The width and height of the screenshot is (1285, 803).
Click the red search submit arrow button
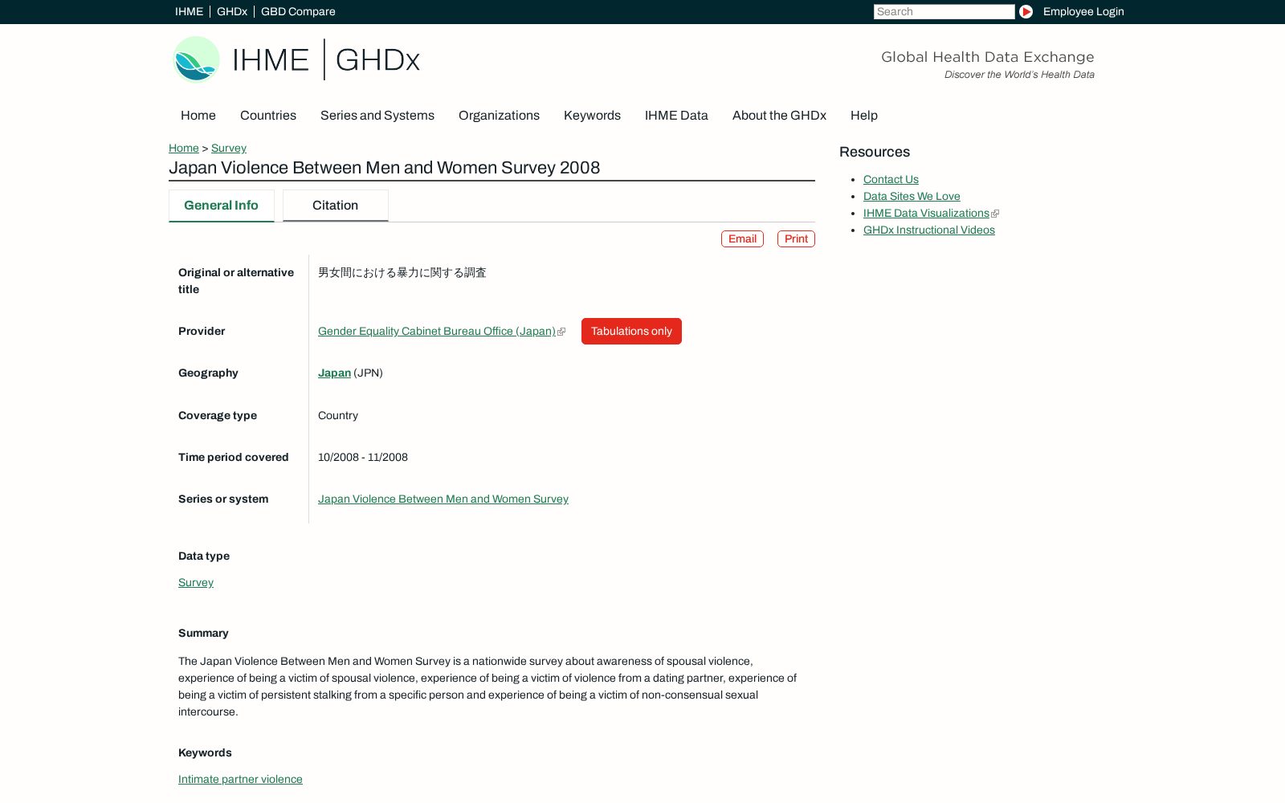click(1026, 11)
